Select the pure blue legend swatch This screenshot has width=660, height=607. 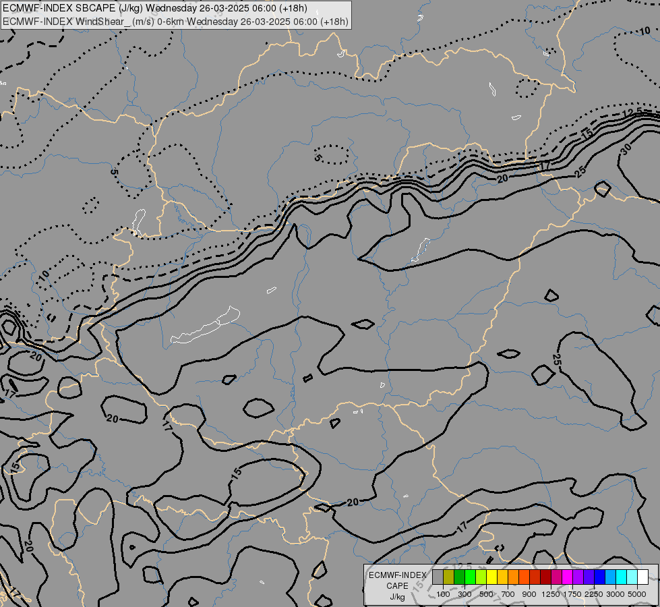point(600,577)
